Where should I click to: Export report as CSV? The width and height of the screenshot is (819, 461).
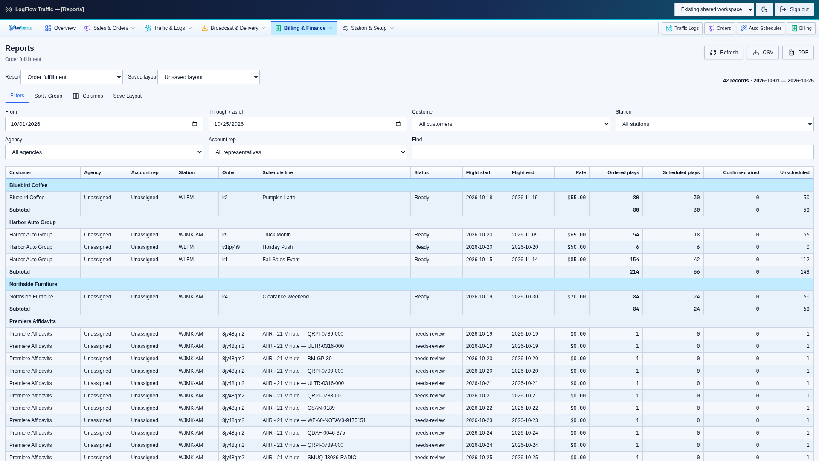[x=763, y=53]
